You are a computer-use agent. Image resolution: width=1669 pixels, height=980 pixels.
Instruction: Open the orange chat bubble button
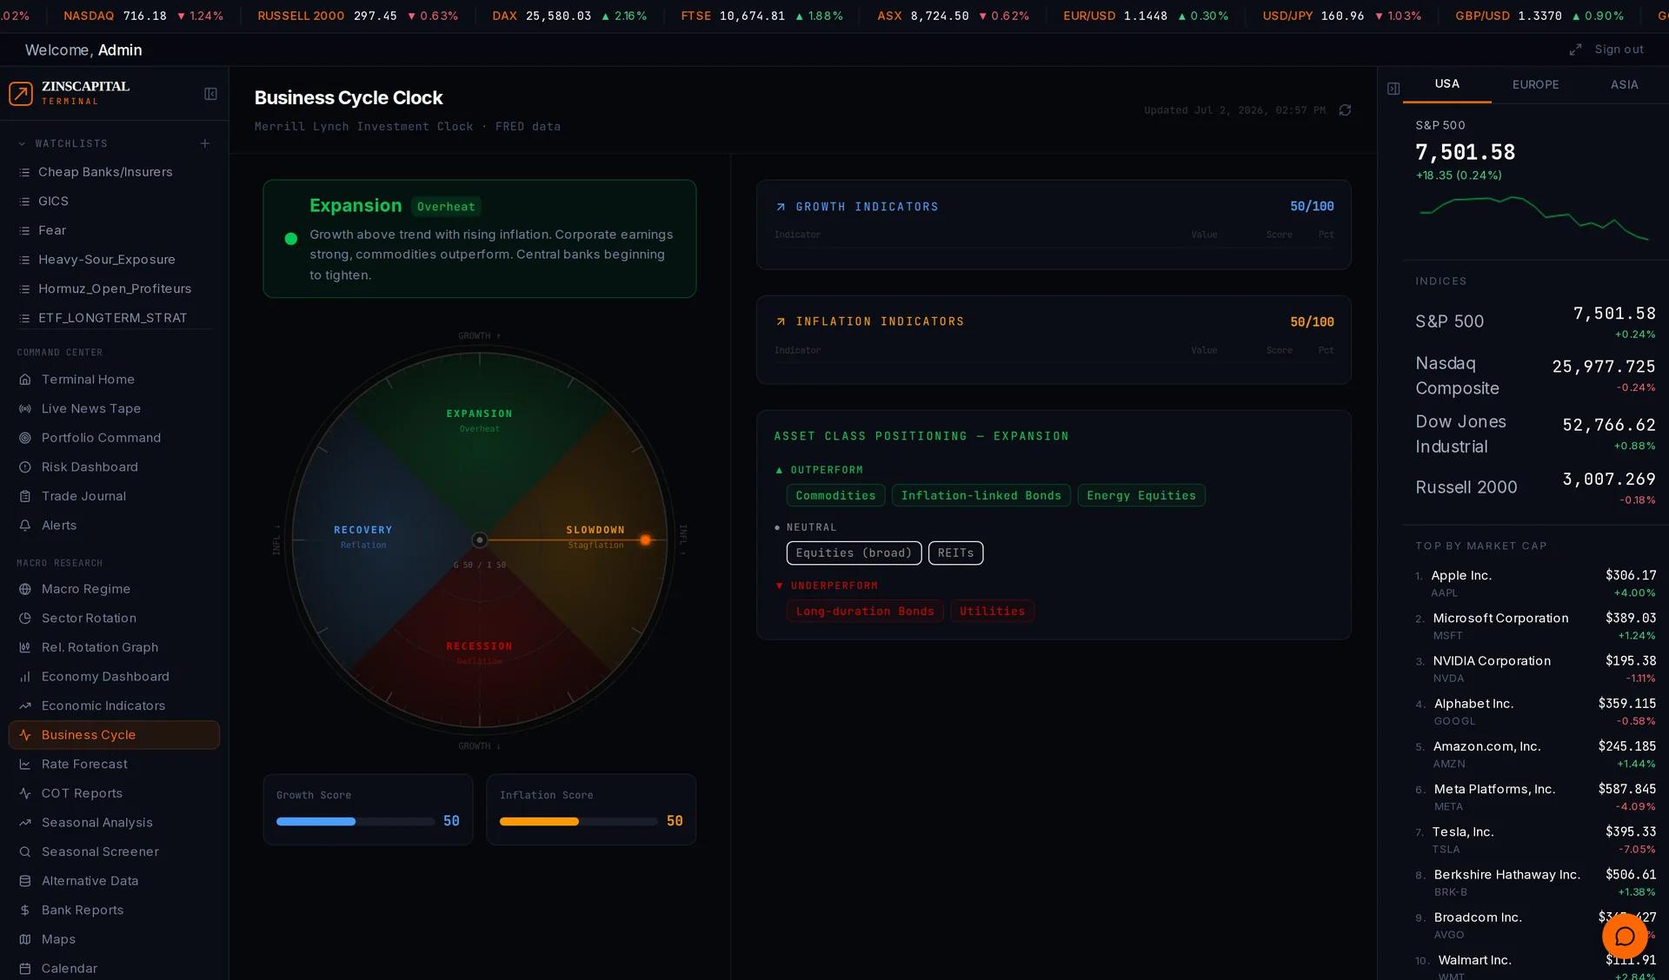pyautogui.click(x=1624, y=936)
